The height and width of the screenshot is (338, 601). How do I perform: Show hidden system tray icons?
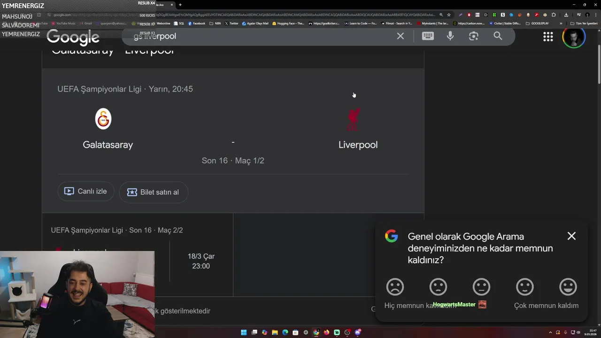pyautogui.click(x=550, y=332)
